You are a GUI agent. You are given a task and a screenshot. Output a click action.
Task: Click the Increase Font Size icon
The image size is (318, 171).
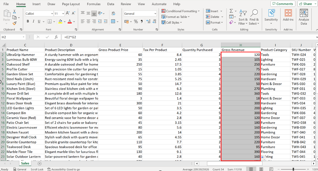point(68,14)
